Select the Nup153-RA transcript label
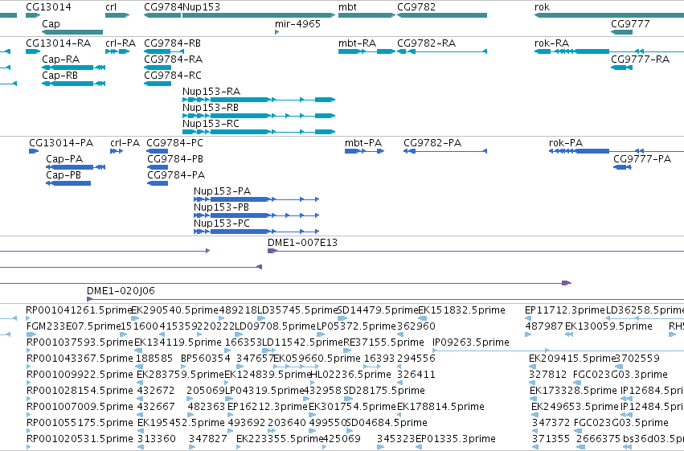The height and width of the screenshot is (451, 684). pos(211,92)
